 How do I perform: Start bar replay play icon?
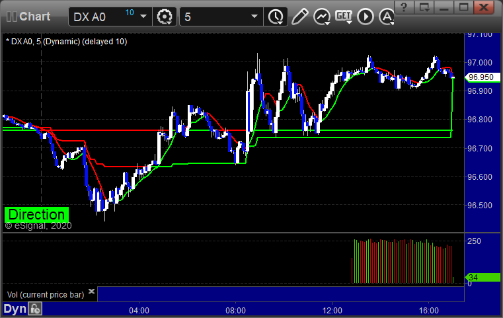click(x=366, y=17)
